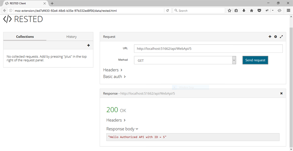Open Firefox Downloads arrow icon
This screenshot has height=151, width=293.
244,11
